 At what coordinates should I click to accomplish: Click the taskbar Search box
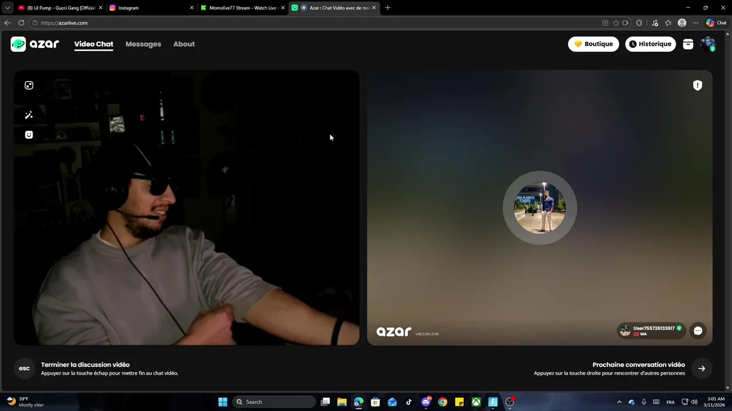coord(274,402)
